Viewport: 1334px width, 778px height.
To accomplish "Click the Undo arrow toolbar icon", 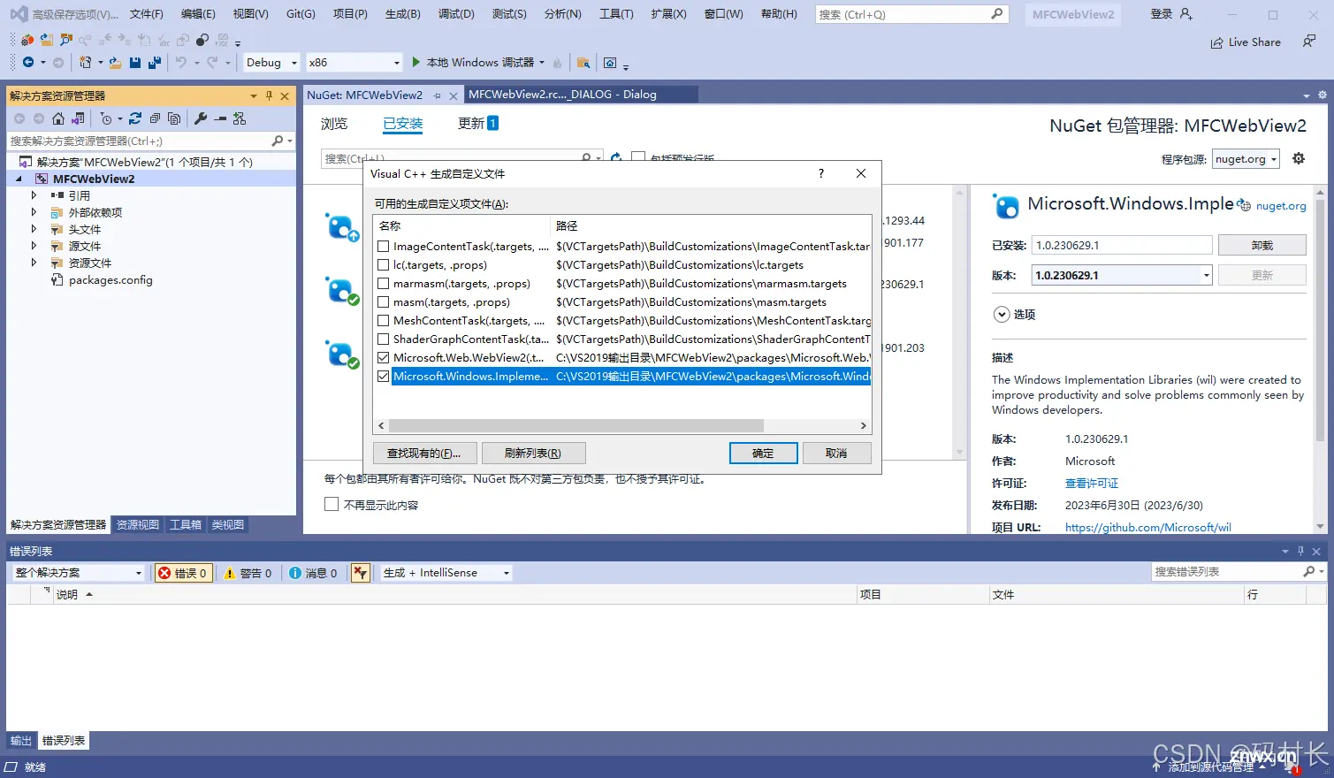I will [x=181, y=62].
